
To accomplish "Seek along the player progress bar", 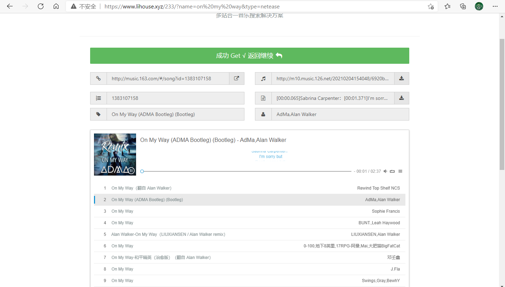I will 246,171.
